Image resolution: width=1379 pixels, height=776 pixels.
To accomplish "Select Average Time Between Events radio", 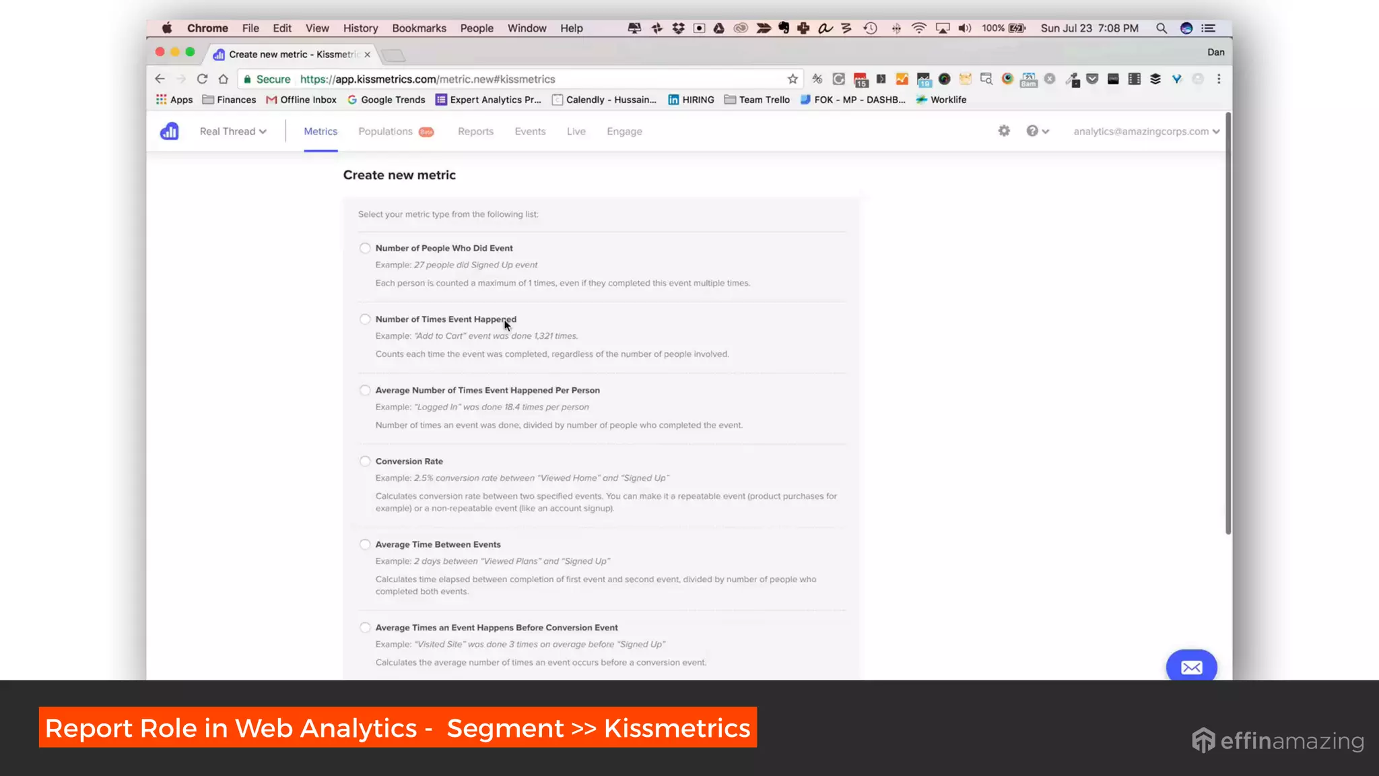I will coord(365,544).
